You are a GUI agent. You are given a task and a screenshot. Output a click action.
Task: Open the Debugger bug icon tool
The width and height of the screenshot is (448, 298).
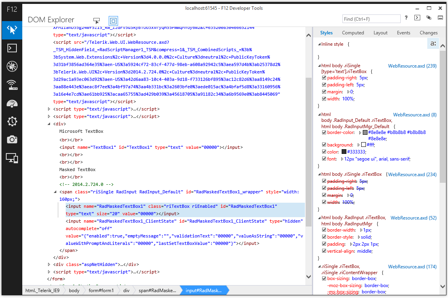coord(12,66)
